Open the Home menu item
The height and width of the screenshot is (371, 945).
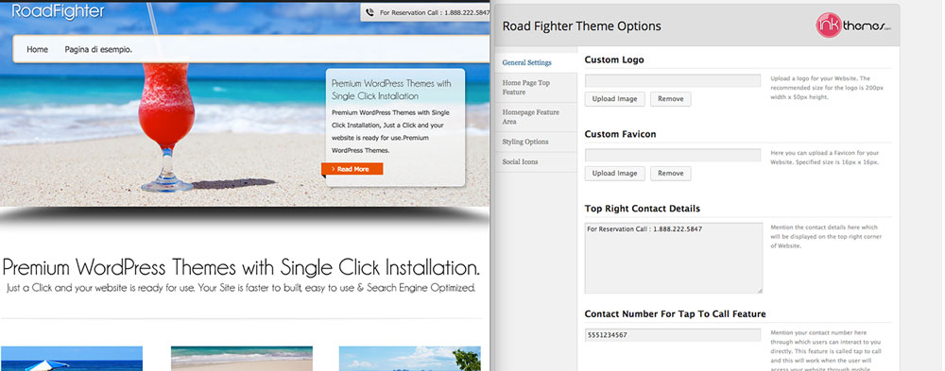coord(38,49)
